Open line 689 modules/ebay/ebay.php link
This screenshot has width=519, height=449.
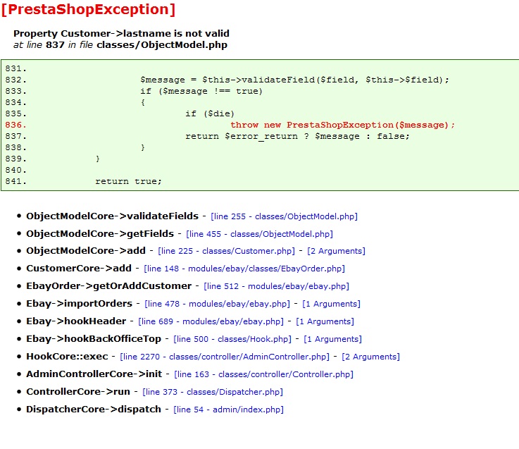tap(211, 321)
